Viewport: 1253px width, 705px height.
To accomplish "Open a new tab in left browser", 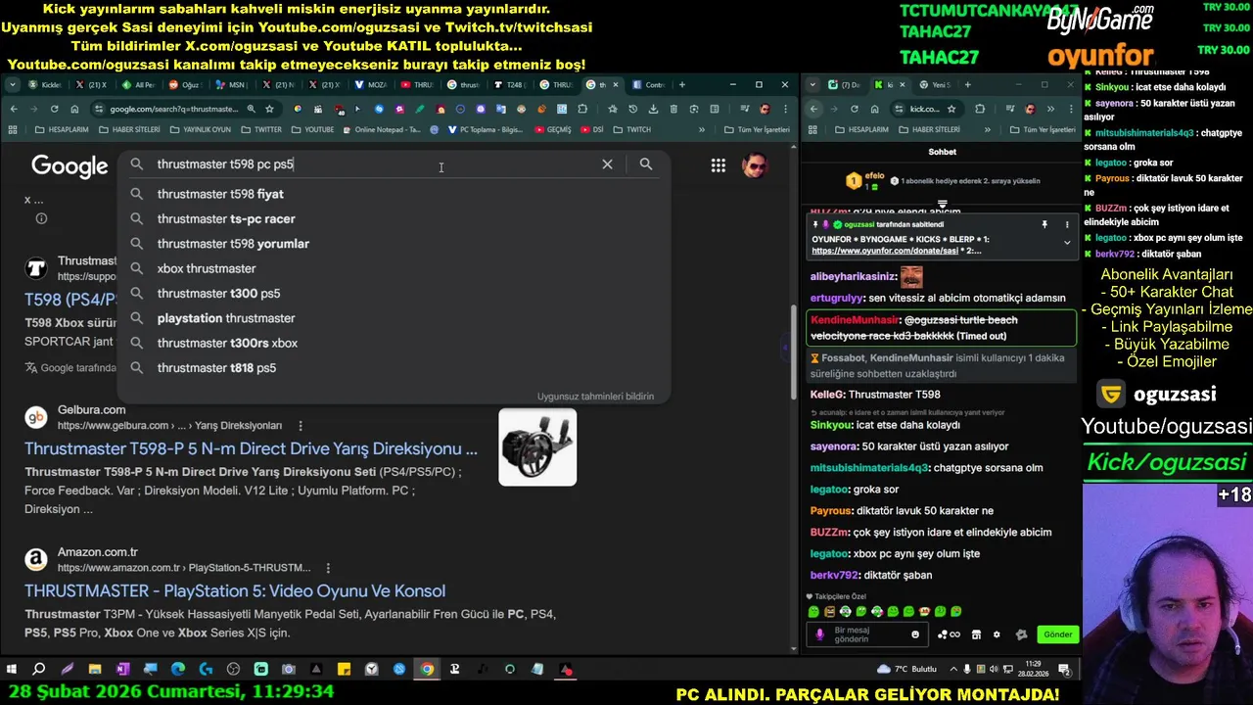I will pos(682,85).
